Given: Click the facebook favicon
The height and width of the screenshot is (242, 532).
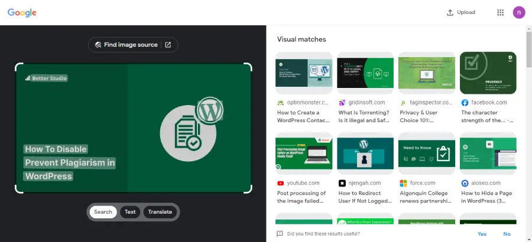Looking at the screenshot, I should coord(465,102).
